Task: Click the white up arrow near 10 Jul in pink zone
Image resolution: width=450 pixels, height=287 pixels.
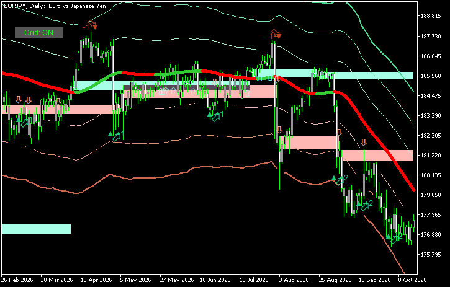Action: coord(248,92)
